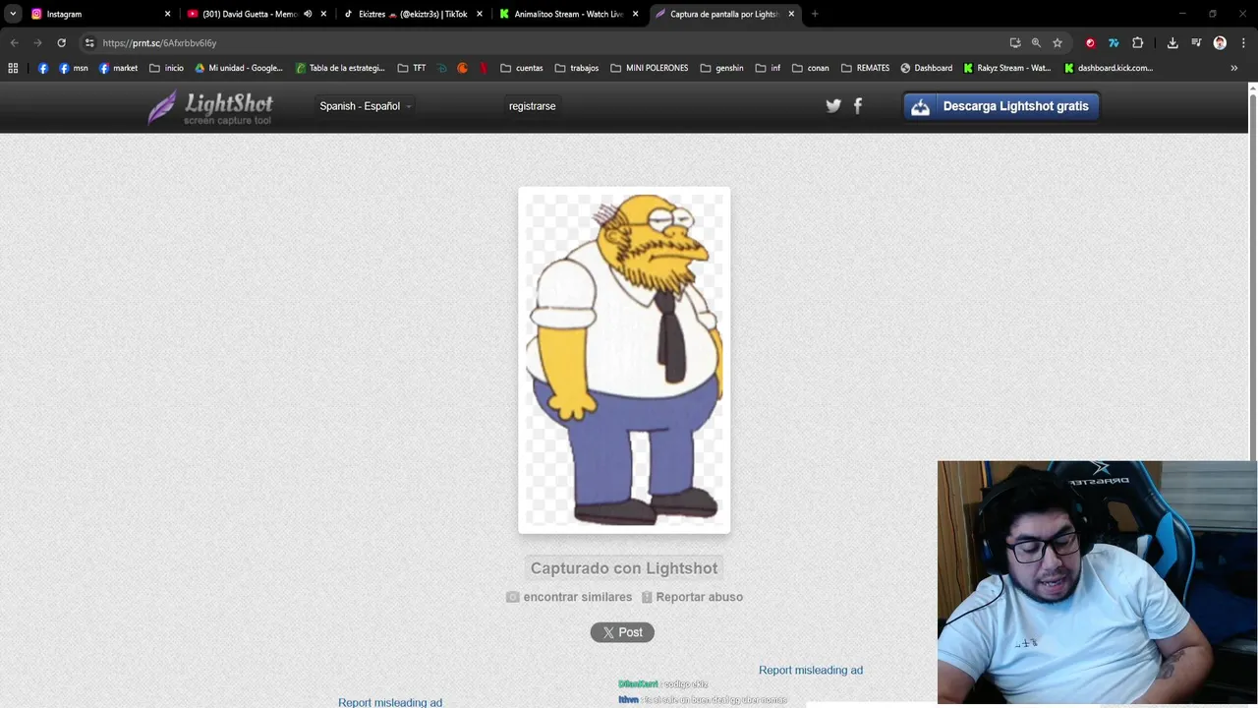Image resolution: width=1258 pixels, height=708 pixels.
Task: Click Descarga Lightshot gratis button
Action: tap(1001, 106)
